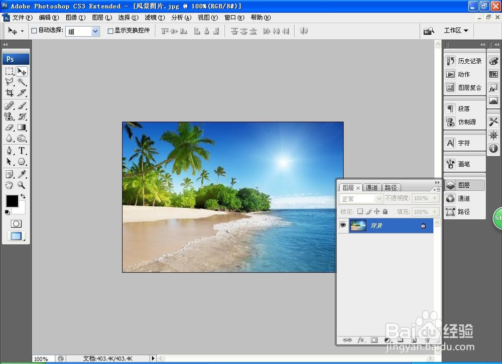Image resolution: width=502 pixels, height=364 pixels.
Task: Select the Notes tool
Action: 9,174
